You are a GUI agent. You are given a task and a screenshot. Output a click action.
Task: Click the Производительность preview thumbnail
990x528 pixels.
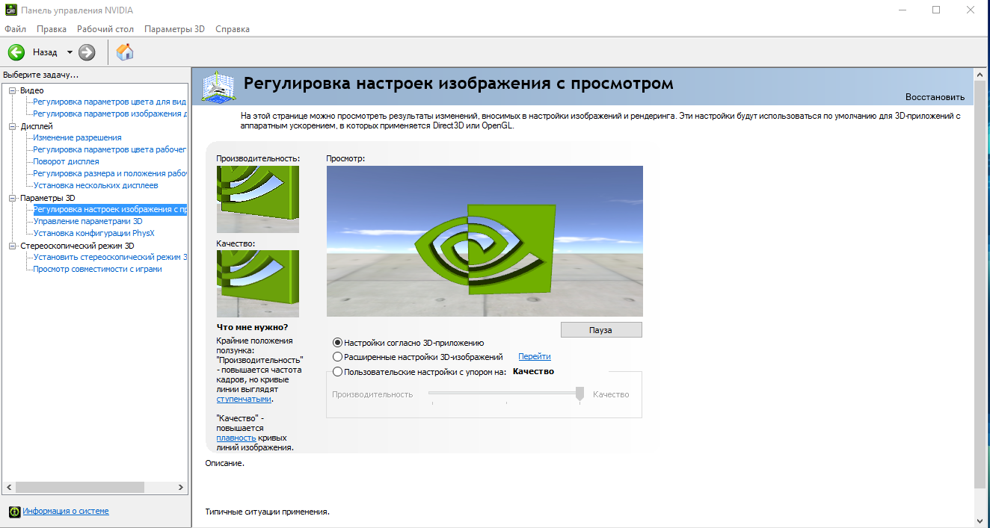[258, 199]
